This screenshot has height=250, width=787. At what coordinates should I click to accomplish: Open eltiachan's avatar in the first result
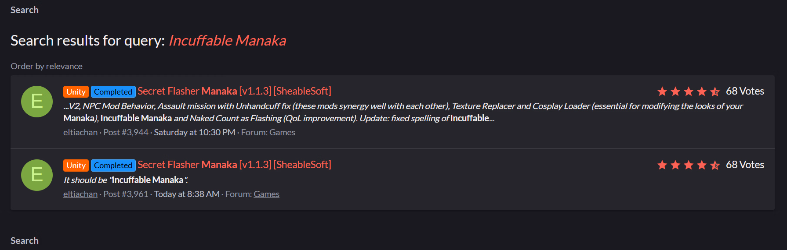37,102
